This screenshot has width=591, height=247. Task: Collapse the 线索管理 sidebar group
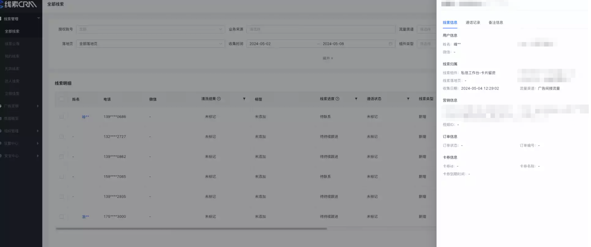tap(38, 18)
